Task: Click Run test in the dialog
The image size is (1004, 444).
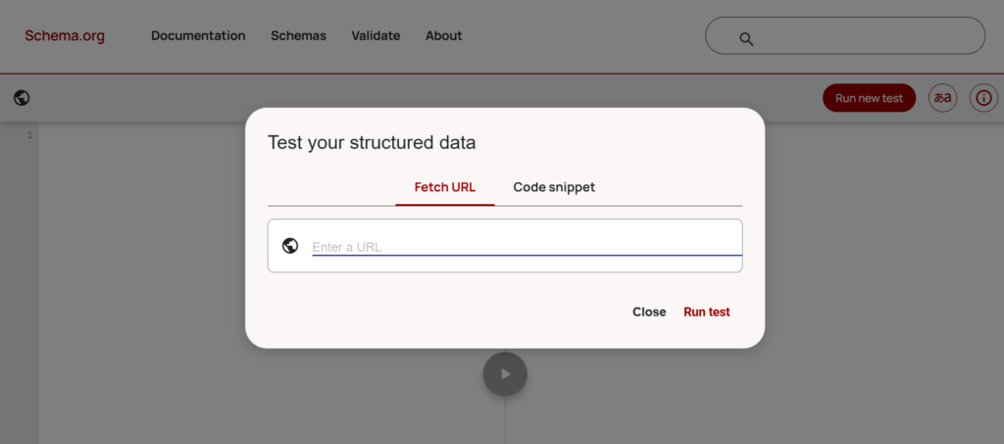Action: coord(707,313)
